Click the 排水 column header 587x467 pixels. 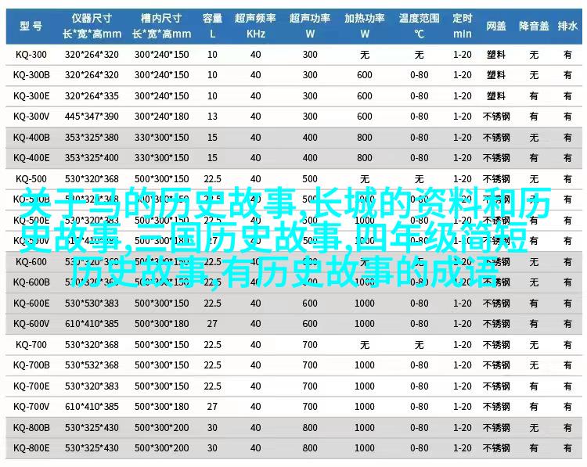(567, 25)
